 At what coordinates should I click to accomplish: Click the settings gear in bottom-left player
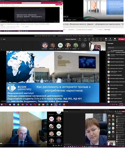59,146
